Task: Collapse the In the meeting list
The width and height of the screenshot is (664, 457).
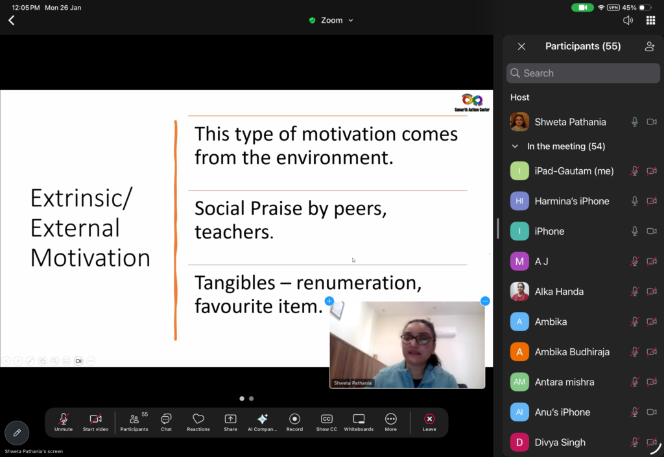Action: [516, 146]
